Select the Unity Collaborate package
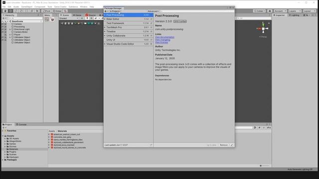The image size is (319, 179). pos(129,36)
